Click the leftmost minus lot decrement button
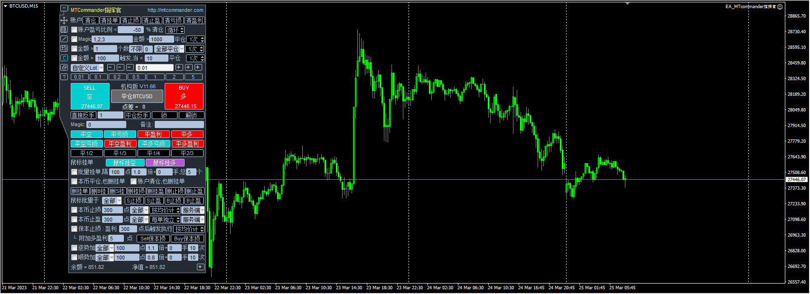The width and height of the screenshot is (810, 294). (x=111, y=67)
